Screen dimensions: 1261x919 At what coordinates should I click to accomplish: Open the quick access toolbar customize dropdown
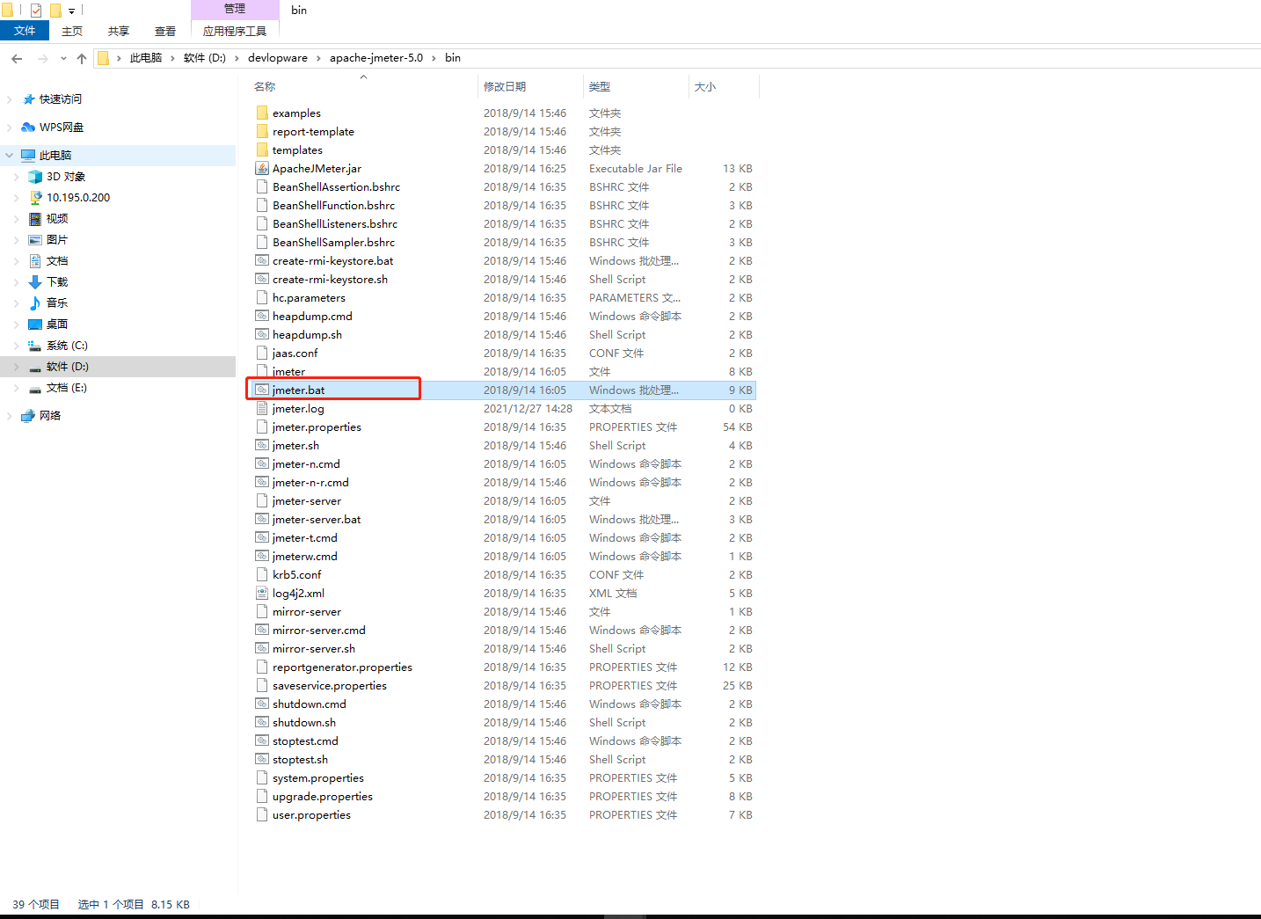pos(71,11)
